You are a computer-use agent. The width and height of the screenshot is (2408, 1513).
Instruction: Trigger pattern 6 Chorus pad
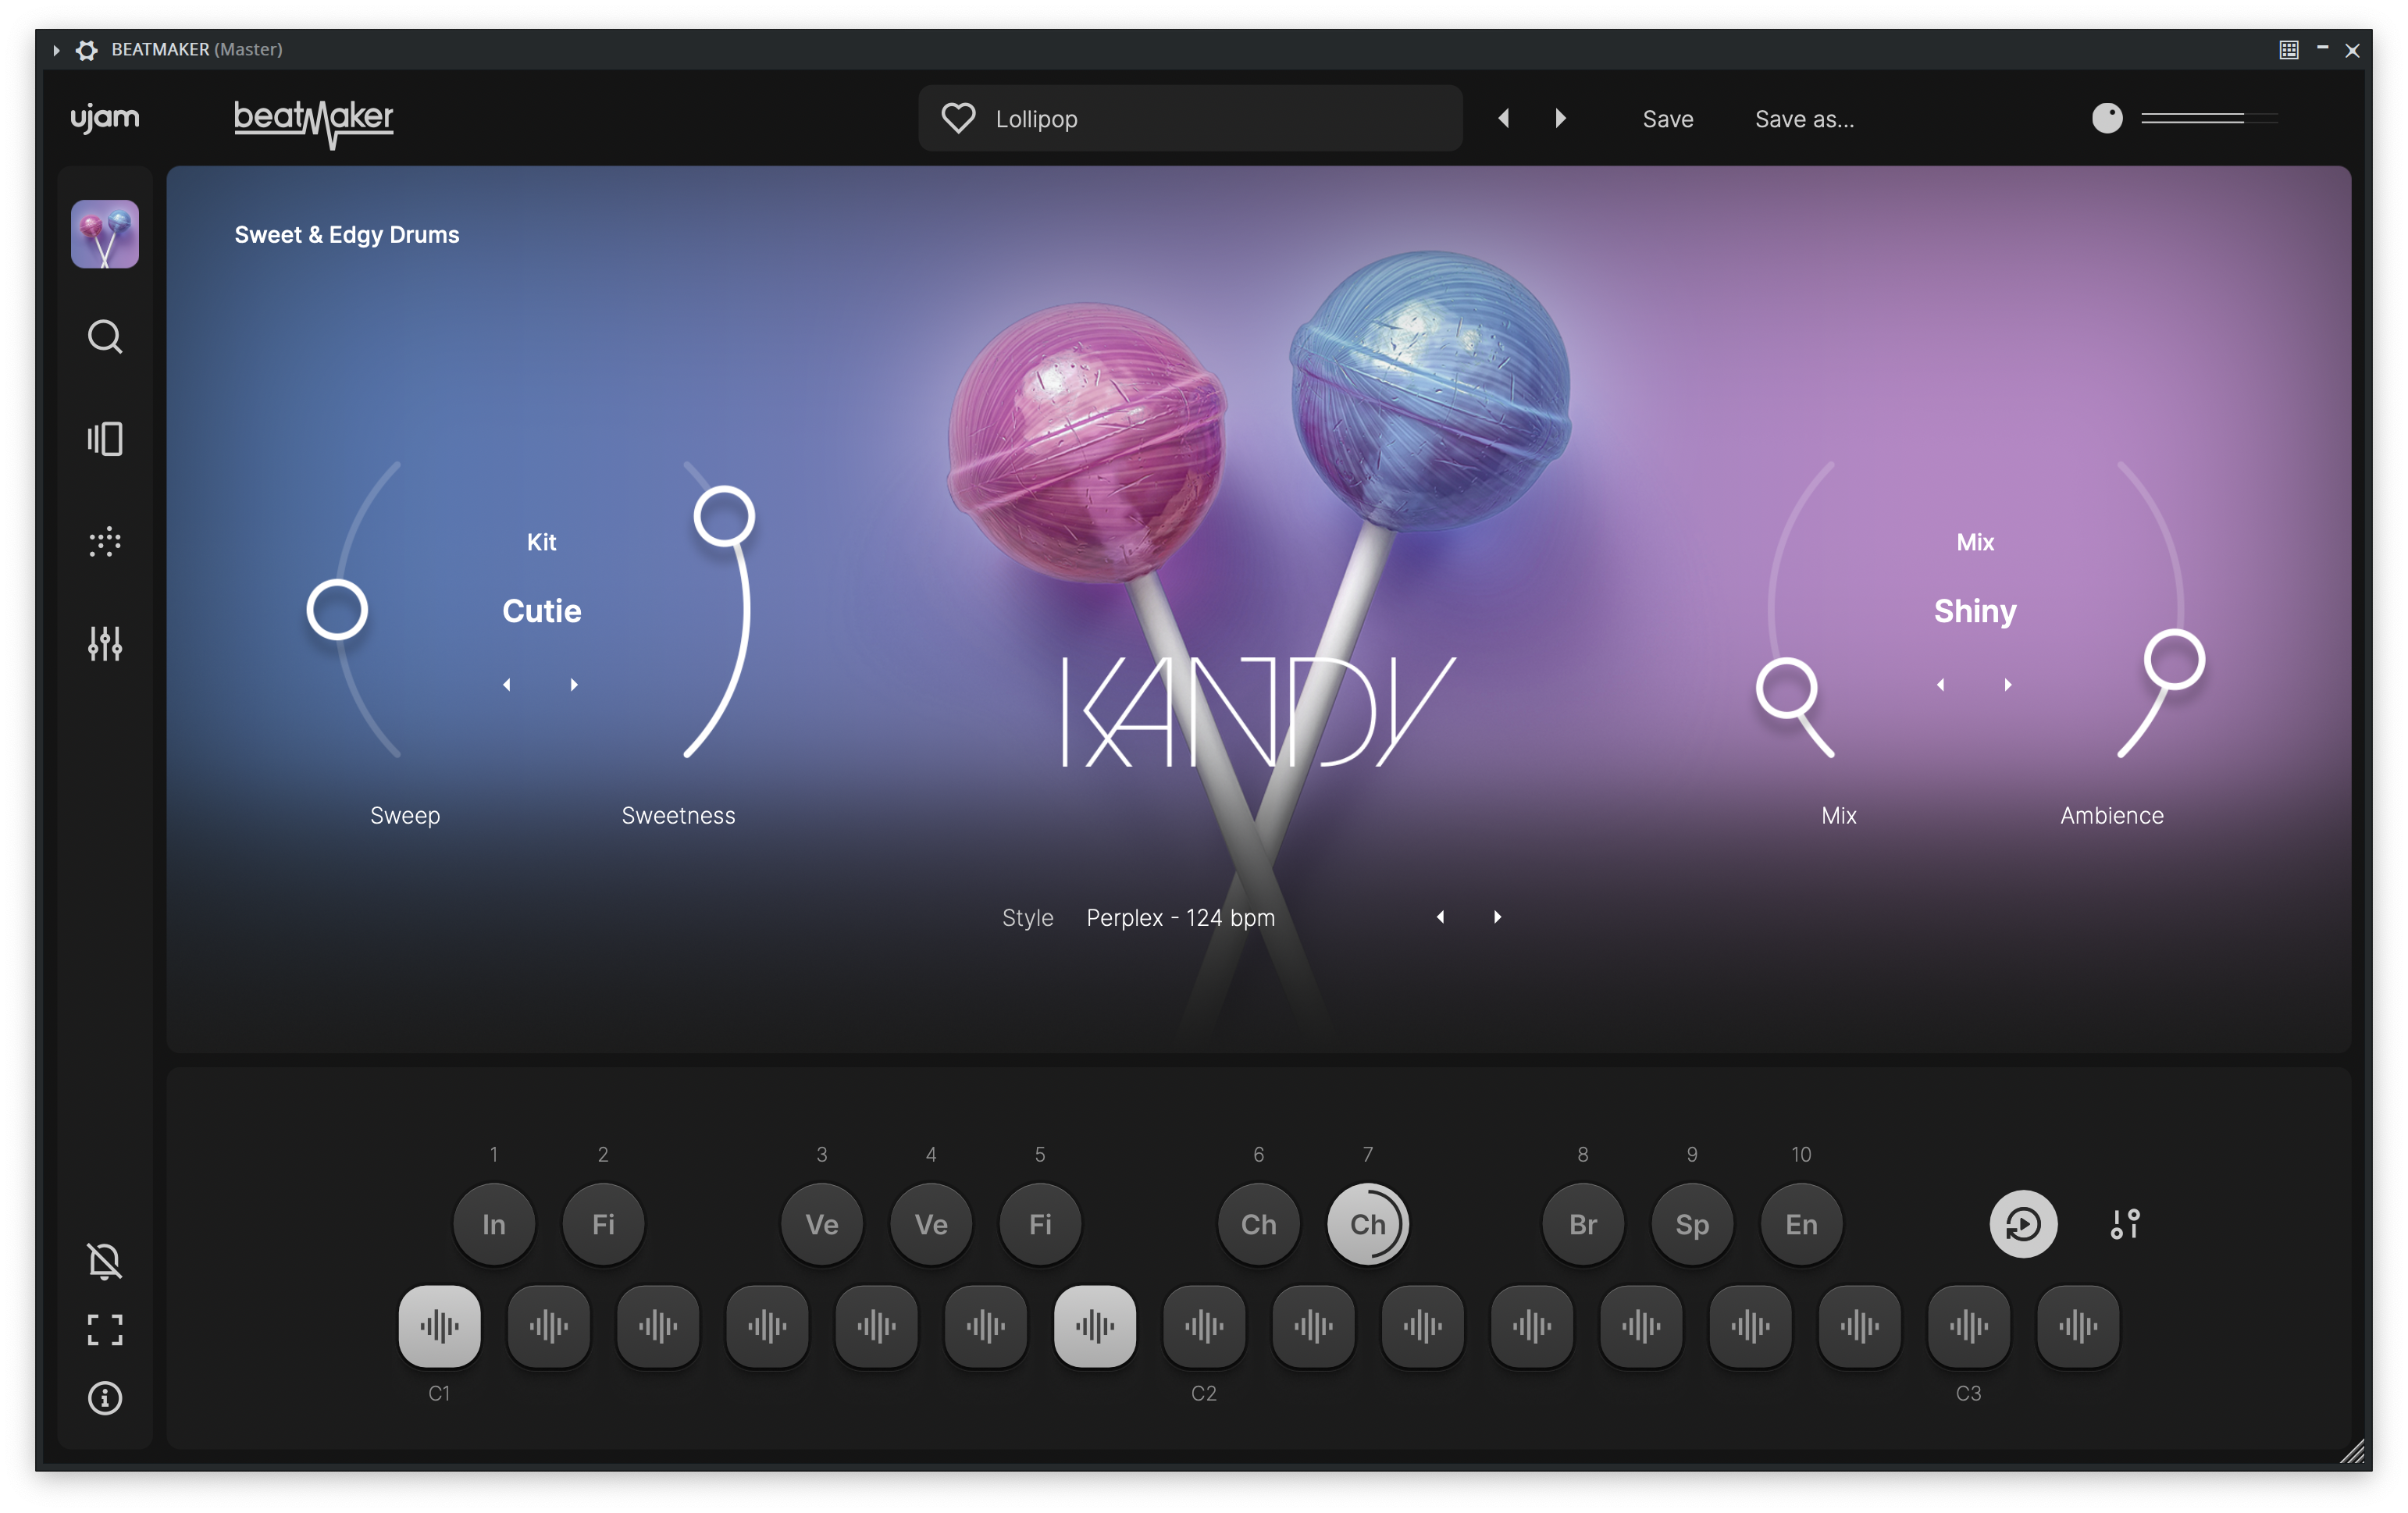click(x=1259, y=1225)
